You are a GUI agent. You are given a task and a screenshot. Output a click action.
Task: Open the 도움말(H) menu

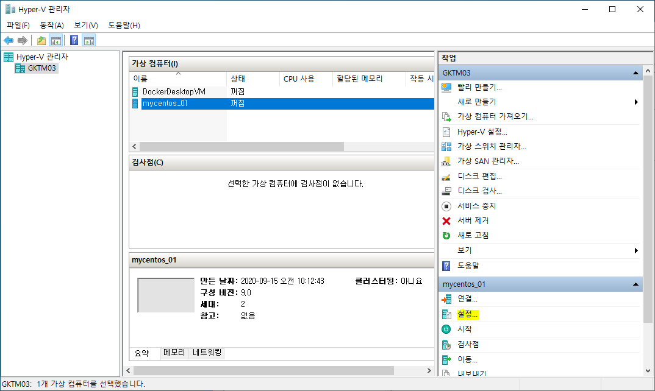(124, 26)
